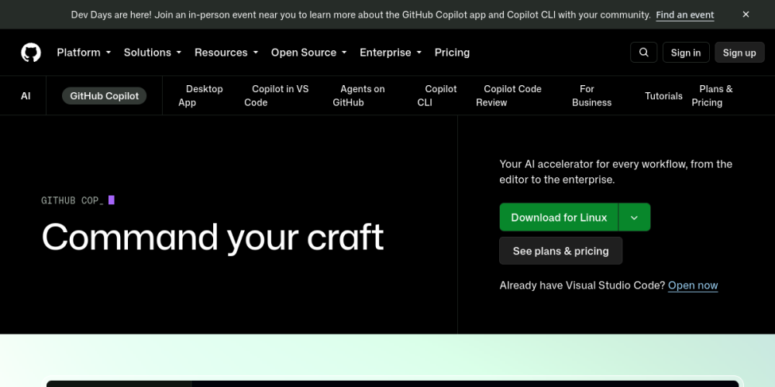Dismiss the Dev Days announcement banner
The image size is (775, 387).
(x=746, y=14)
